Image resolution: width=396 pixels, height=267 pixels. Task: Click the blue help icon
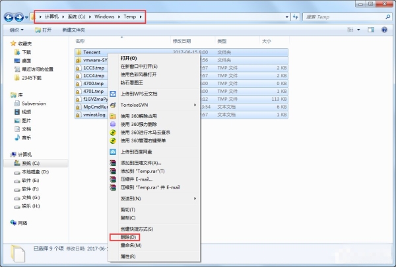384,30
